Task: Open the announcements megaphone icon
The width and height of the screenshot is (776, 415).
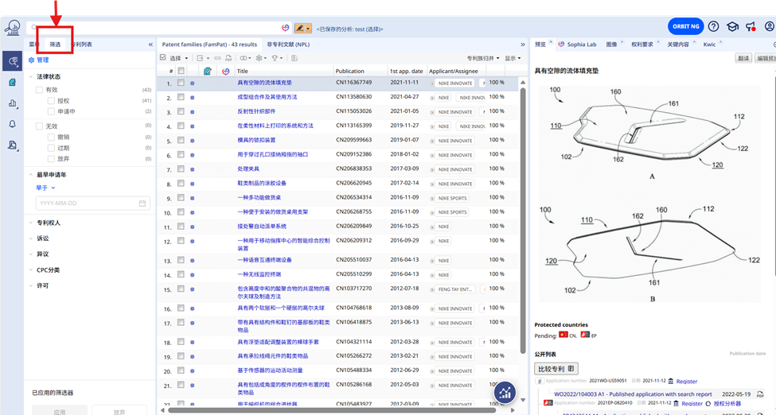Action: 751,26
